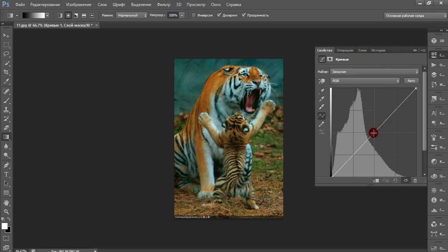Change the screen mode
The width and height of the screenshot is (448, 252).
(6, 247)
